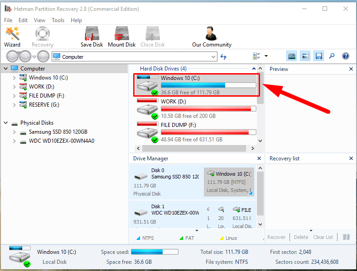This screenshot has width=357, height=271.
Task: Launch the Wizard tool
Action: tap(12, 37)
